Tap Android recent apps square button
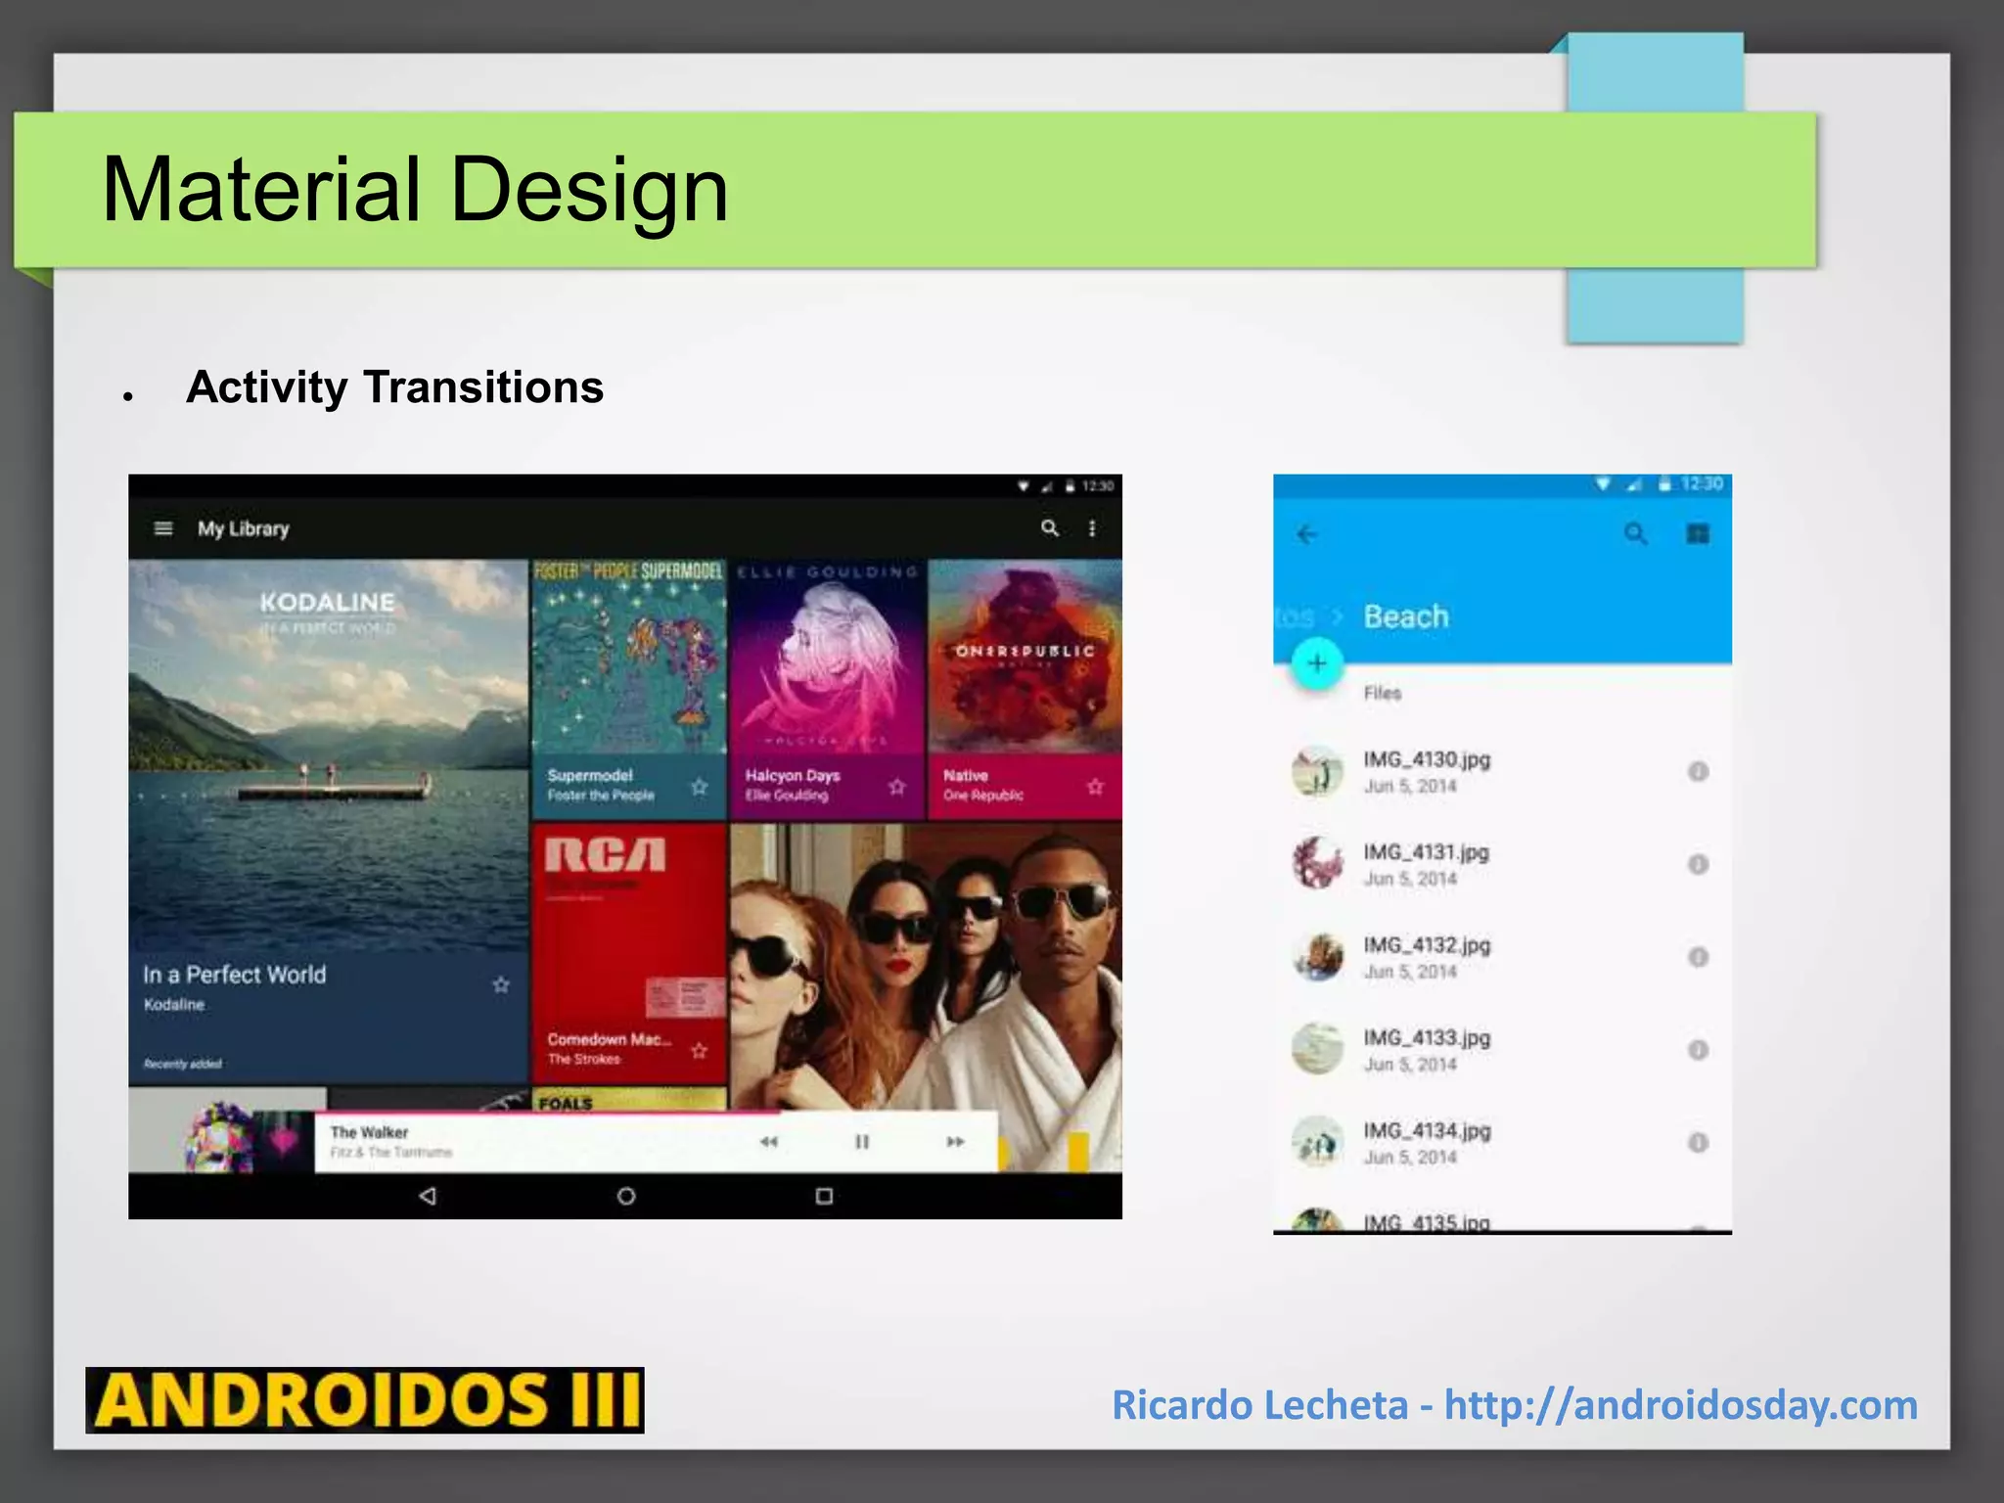Image resolution: width=2004 pixels, height=1503 pixels. pos(824,1196)
